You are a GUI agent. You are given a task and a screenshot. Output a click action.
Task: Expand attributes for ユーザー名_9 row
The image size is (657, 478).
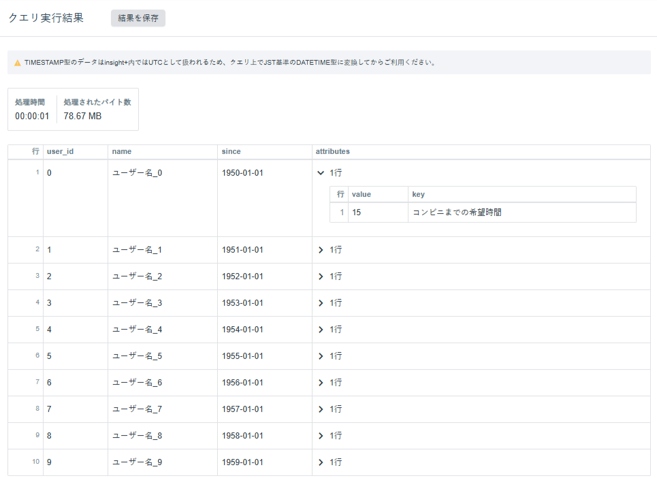click(x=321, y=462)
